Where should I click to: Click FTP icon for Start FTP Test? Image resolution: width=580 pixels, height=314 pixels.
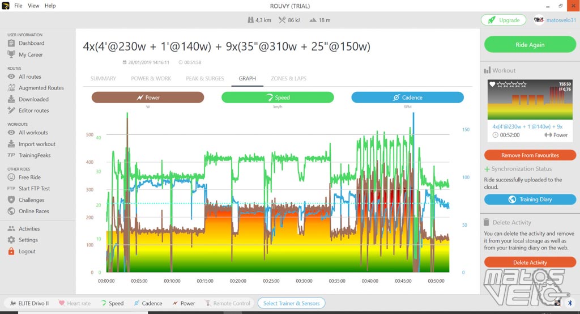(11, 189)
